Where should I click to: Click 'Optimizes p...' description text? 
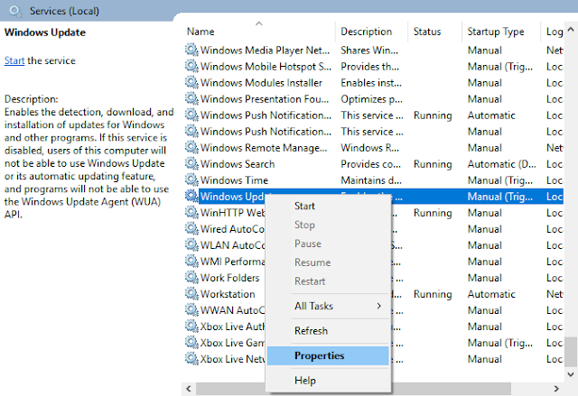click(x=371, y=99)
